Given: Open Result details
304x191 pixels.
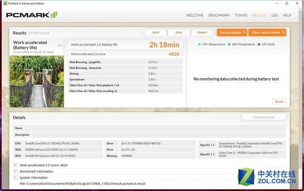Looking at the screenshot, I should point(232,33).
